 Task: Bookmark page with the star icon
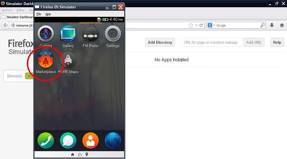pos(191,25)
